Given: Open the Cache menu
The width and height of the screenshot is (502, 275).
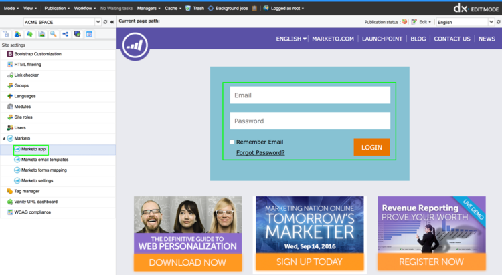Looking at the screenshot, I should click(173, 8).
